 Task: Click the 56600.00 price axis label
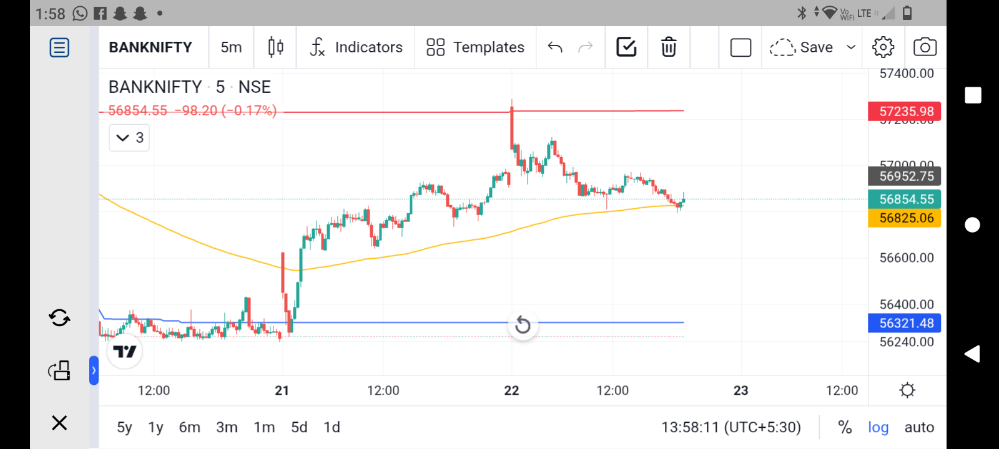[x=907, y=258]
